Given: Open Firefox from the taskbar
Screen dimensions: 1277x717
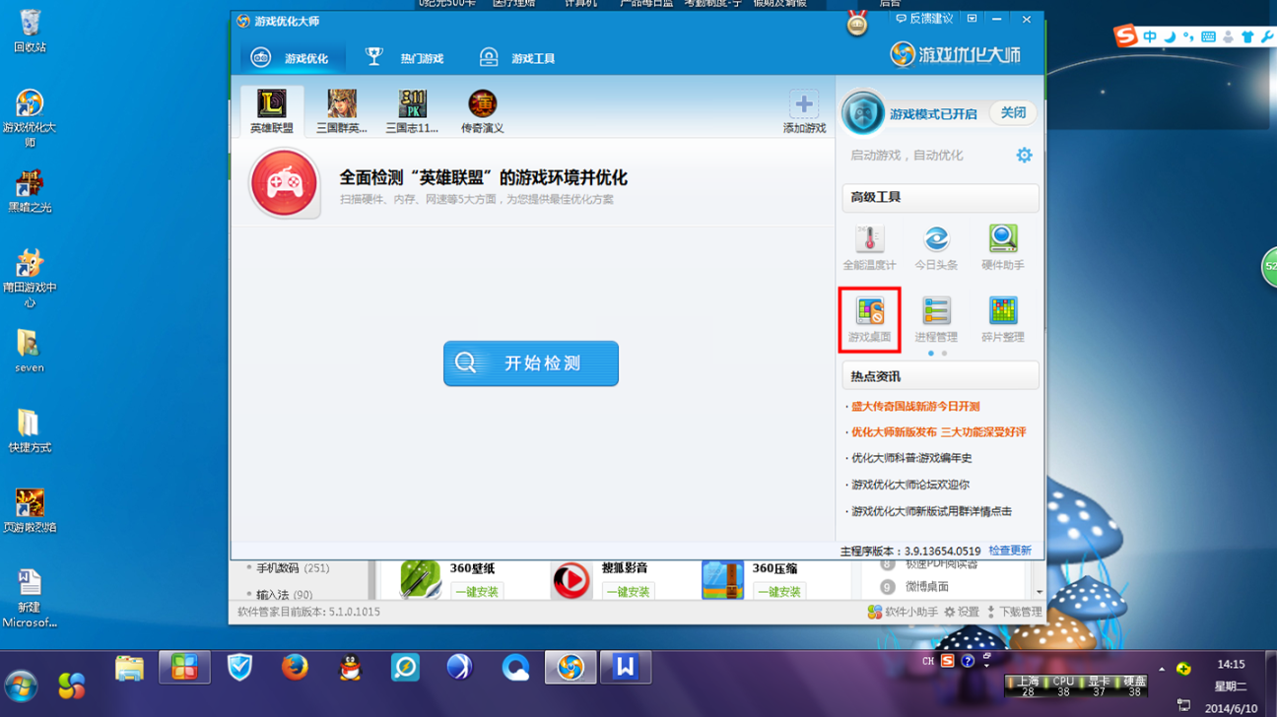Looking at the screenshot, I should pyautogui.click(x=295, y=668).
